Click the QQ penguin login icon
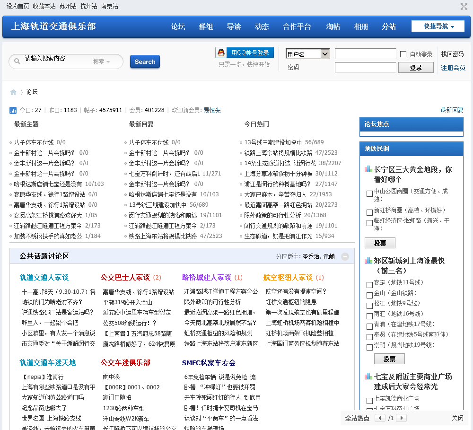 pos(221,53)
